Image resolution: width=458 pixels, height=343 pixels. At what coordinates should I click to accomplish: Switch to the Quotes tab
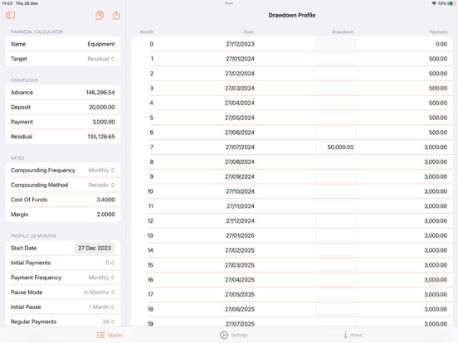pyautogui.click(x=110, y=335)
